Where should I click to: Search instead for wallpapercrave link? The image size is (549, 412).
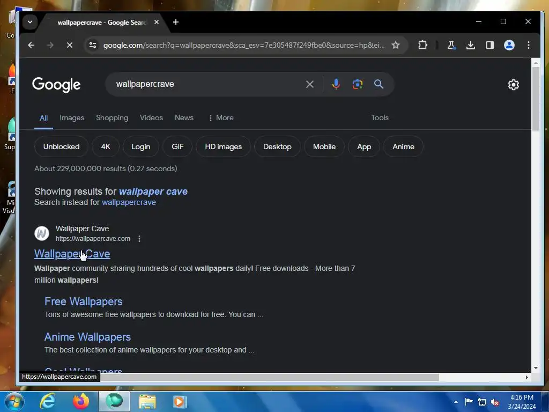click(129, 202)
